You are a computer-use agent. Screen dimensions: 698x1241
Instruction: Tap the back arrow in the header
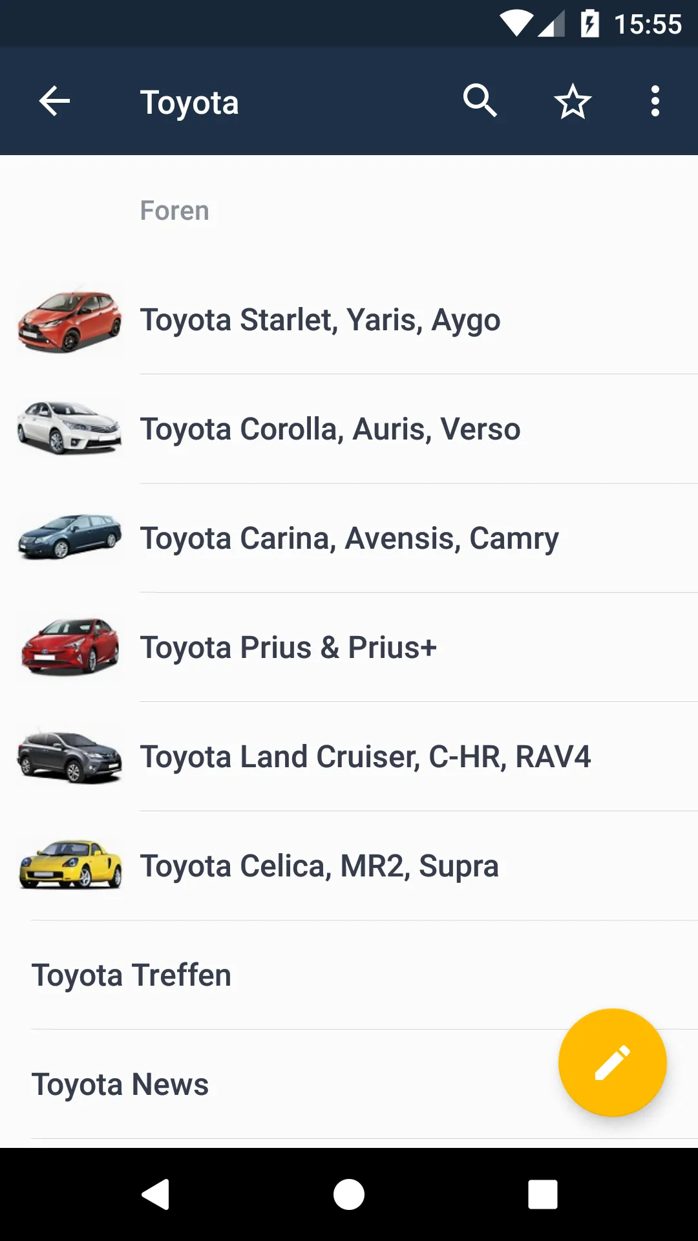(x=54, y=101)
